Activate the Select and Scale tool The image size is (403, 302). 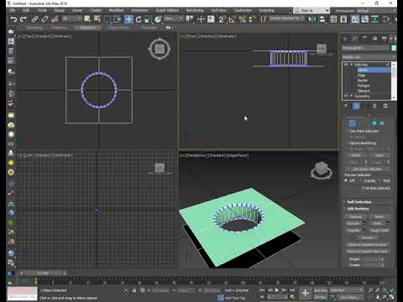pyautogui.click(x=148, y=19)
